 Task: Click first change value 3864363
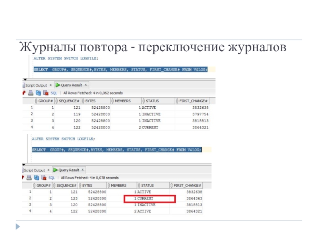tap(186, 198)
